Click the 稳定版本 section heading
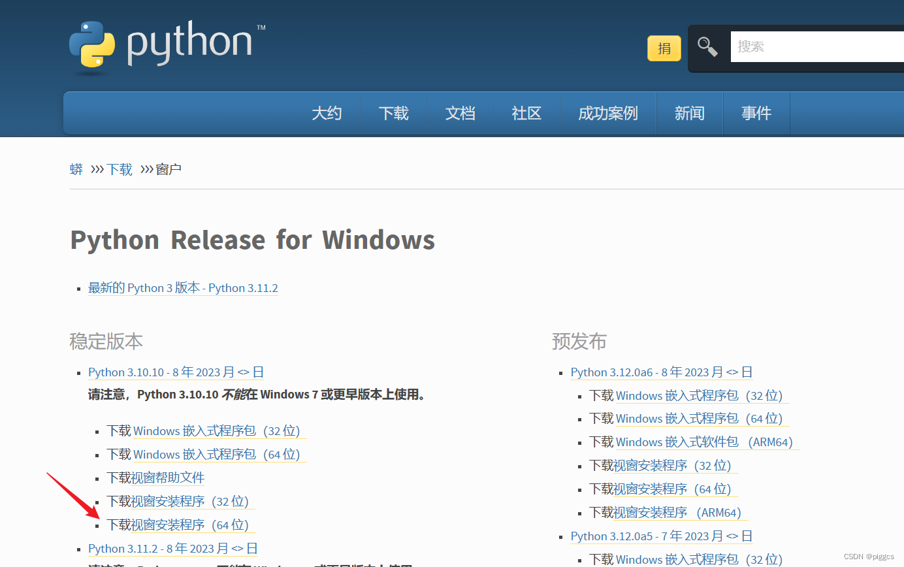Image resolution: width=904 pixels, height=567 pixels. click(x=106, y=341)
